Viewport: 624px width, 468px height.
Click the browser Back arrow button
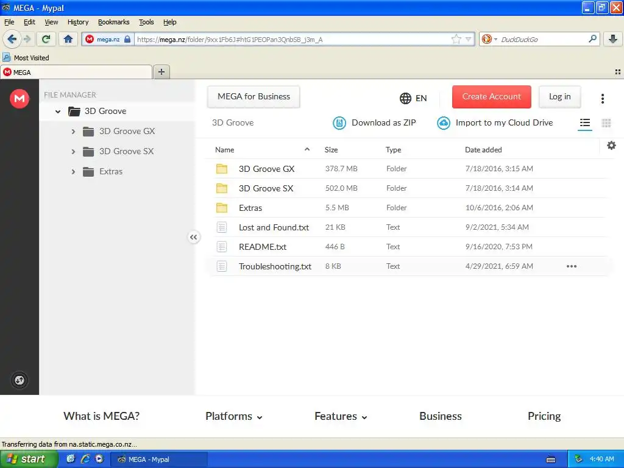pos(12,39)
